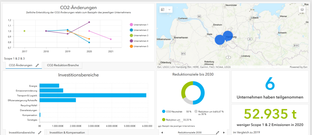312x135 pixels.
Task: Activate the map selection tool icon
Action: [163, 9]
